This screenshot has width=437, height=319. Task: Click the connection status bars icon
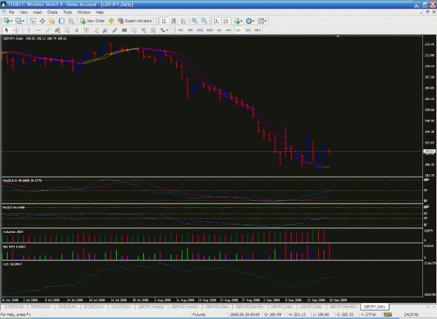[x=387, y=315]
